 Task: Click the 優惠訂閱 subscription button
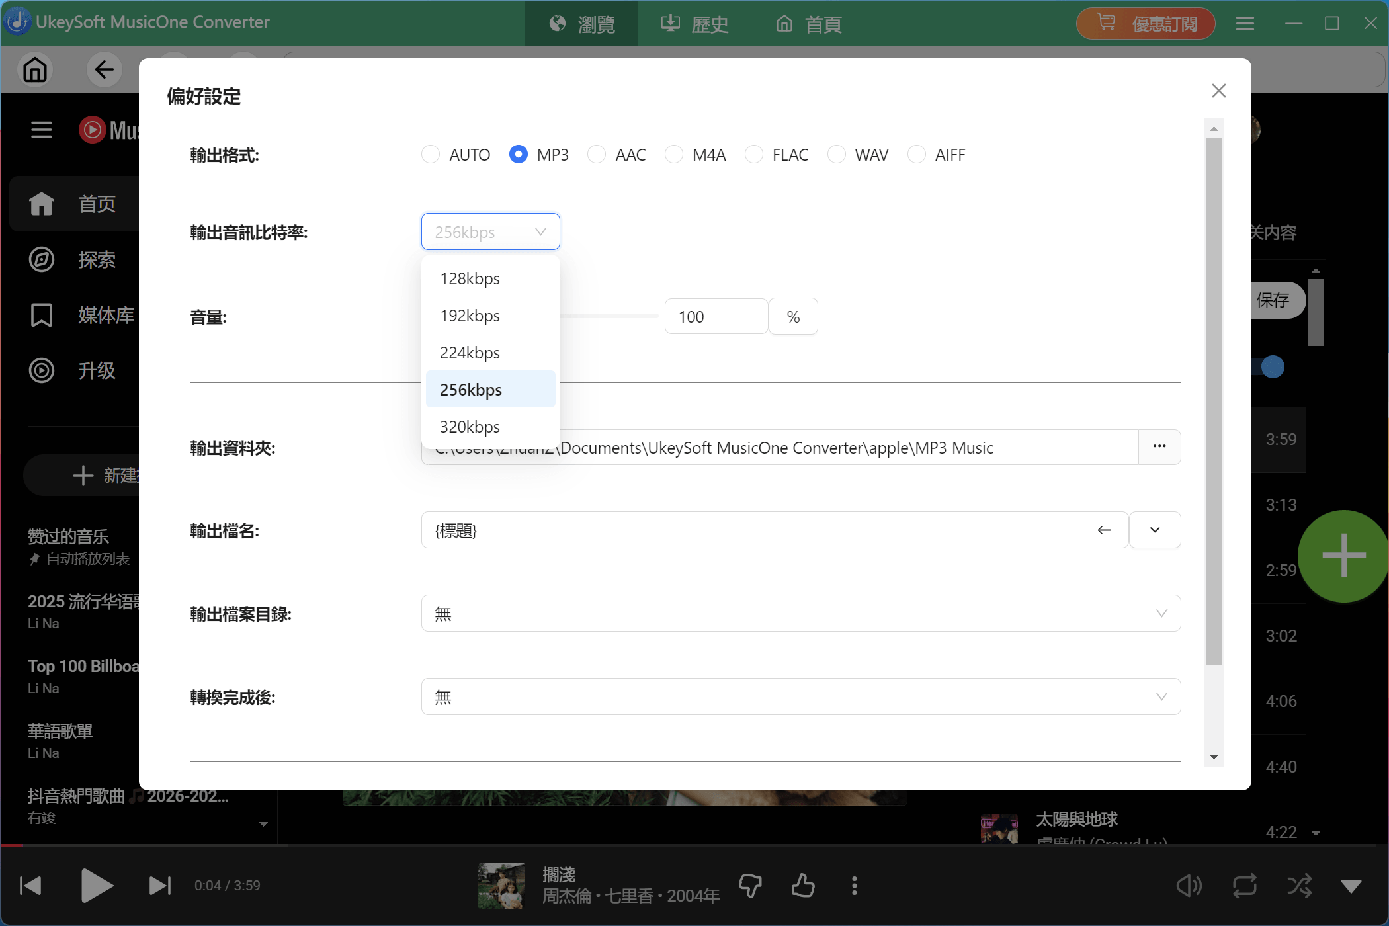[x=1145, y=23]
